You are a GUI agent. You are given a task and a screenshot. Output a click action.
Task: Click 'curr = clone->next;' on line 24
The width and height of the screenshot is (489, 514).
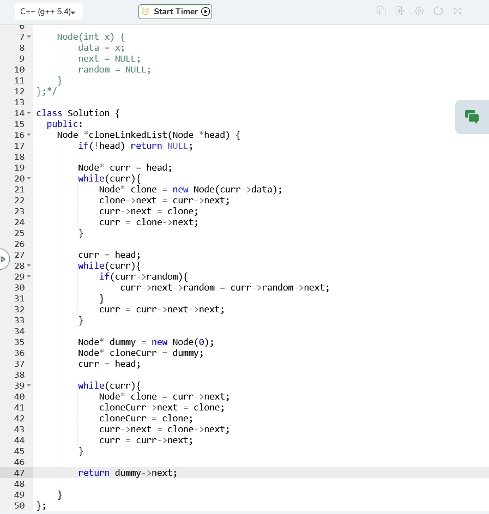click(x=148, y=222)
